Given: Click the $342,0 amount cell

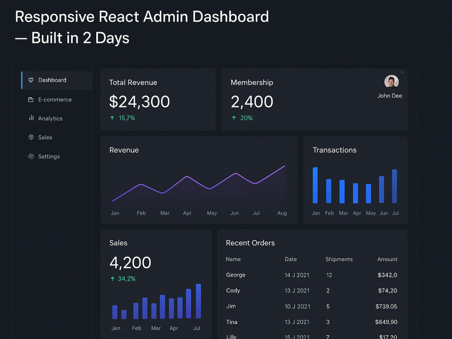Looking at the screenshot, I should (x=387, y=275).
